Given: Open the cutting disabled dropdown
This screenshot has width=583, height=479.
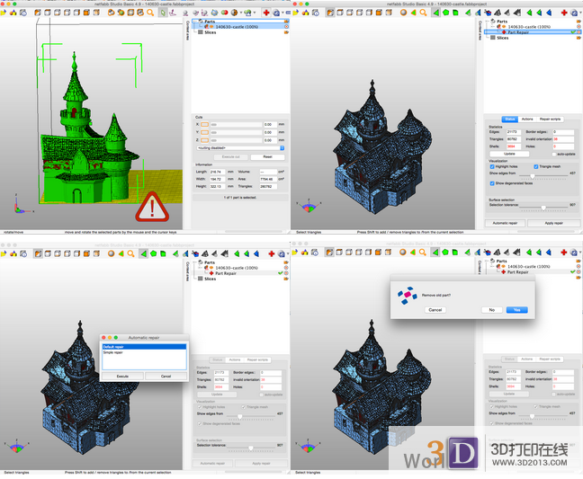Looking at the screenshot, I should [239, 147].
